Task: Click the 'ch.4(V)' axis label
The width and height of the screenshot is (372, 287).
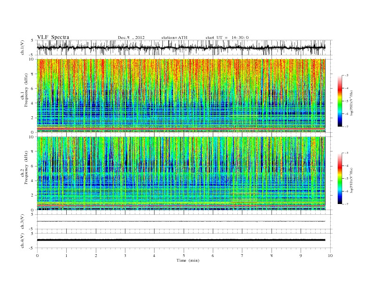Action: click(x=23, y=241)
